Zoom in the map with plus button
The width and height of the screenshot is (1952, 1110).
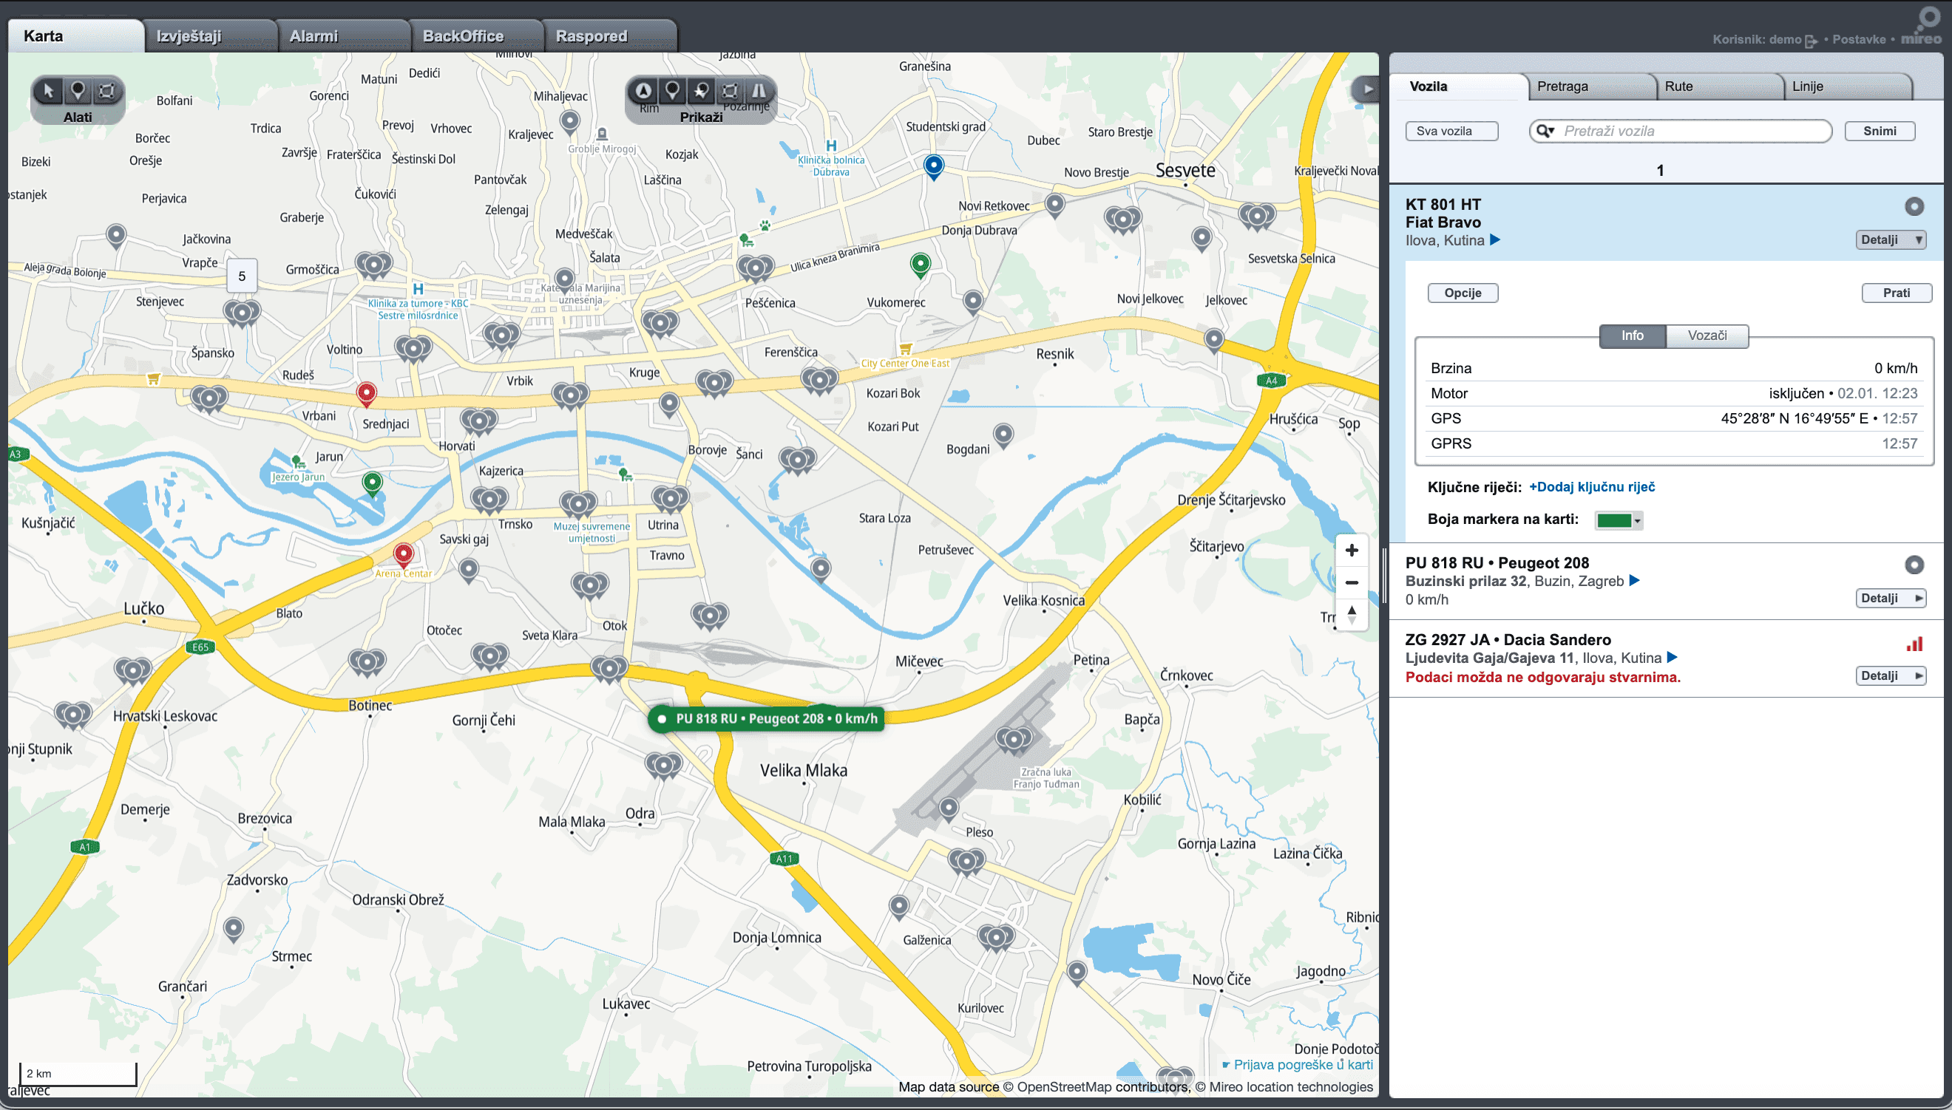click(1351, 551)
